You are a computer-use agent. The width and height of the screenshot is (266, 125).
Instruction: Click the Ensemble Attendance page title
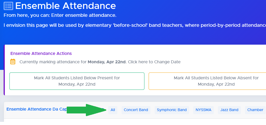(65, 6)
